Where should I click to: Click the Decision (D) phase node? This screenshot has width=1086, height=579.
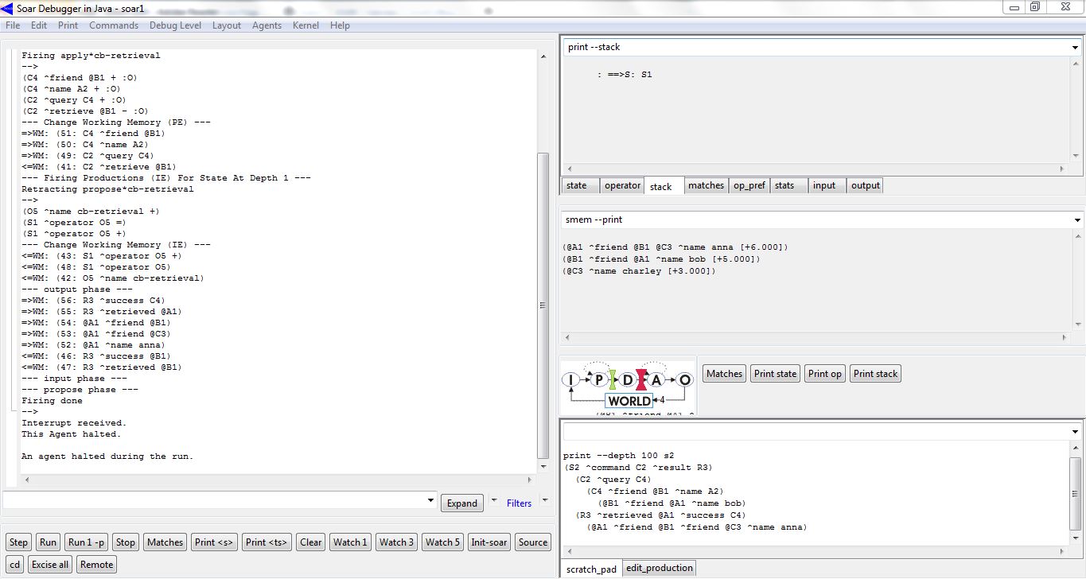click(628, 380)
